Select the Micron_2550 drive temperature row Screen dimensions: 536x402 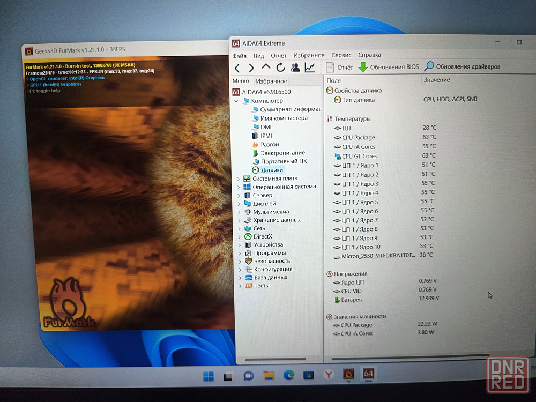(383, 256)
